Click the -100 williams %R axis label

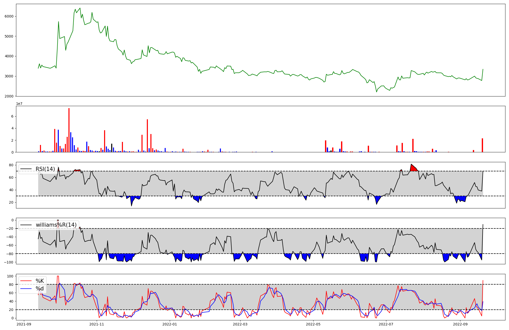coord(9,262)
